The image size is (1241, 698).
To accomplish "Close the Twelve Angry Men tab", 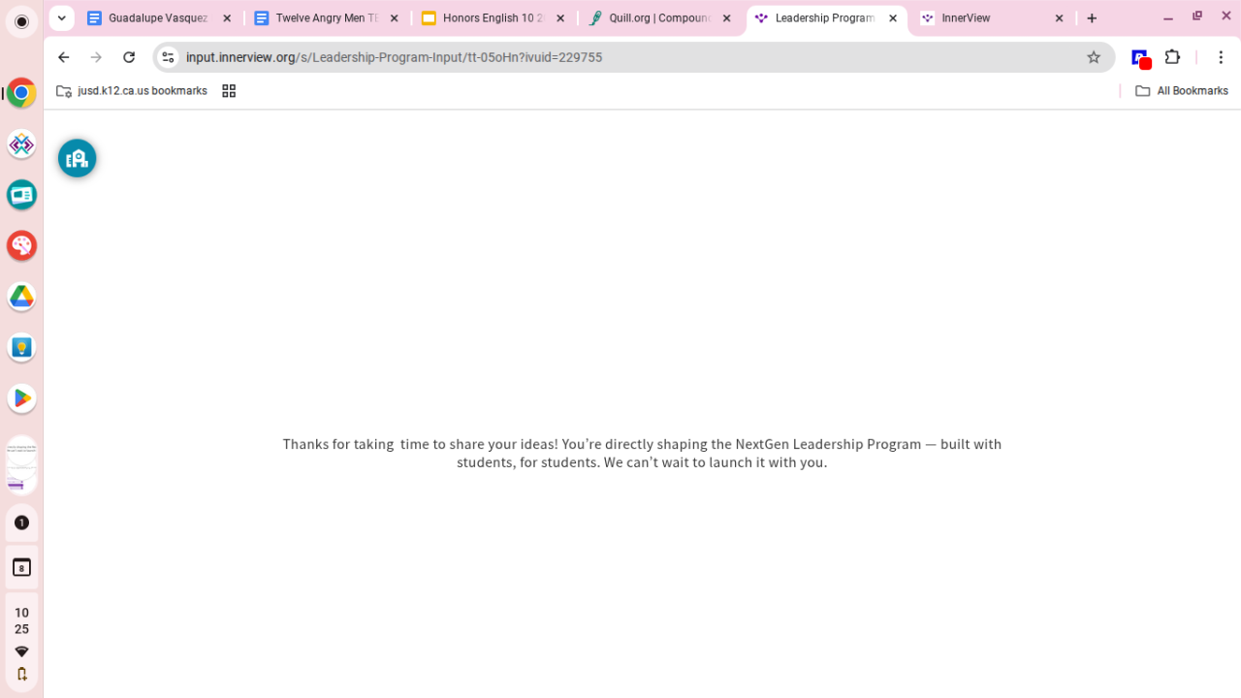I will pos(394,18).
